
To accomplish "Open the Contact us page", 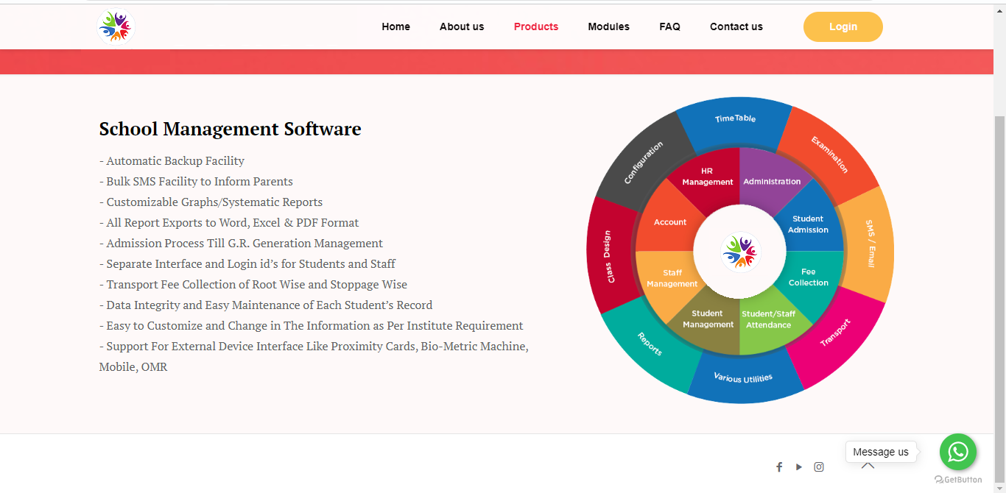I will [x=736, y=26].
